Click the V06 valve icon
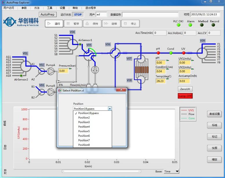This screenshot has width=225, height=178. point(115,53)
